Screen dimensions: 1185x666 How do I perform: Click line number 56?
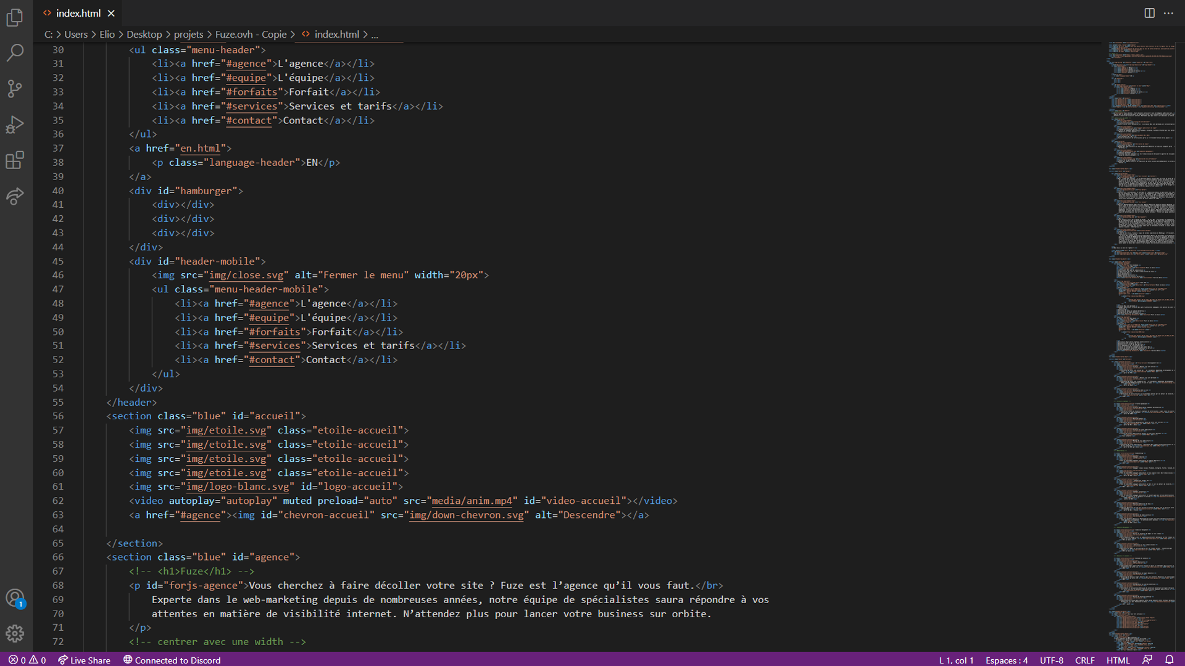[58, 416]
